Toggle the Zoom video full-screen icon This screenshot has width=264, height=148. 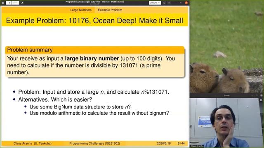pyautogui.click(x=261, y=100)
